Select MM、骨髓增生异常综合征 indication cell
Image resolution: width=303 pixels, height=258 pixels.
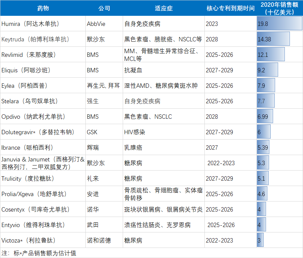[164, 54]
